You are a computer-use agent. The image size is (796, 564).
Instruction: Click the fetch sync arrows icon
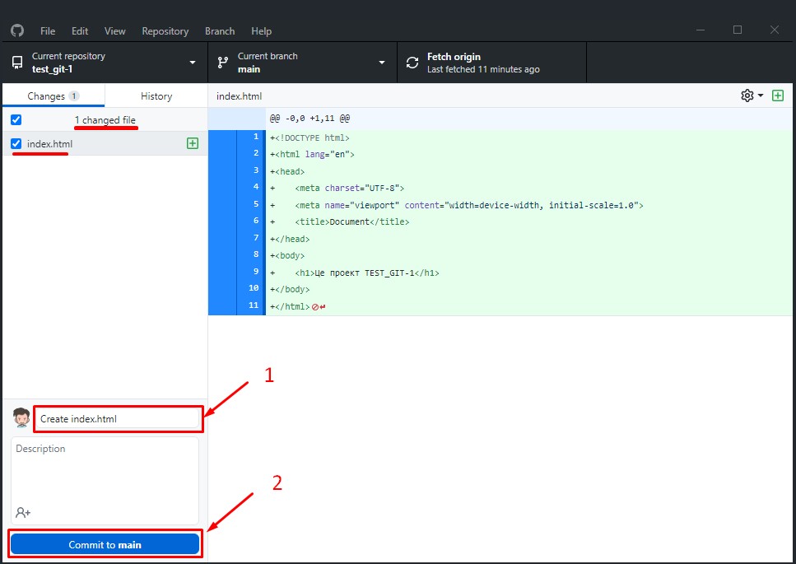point(412,63)
